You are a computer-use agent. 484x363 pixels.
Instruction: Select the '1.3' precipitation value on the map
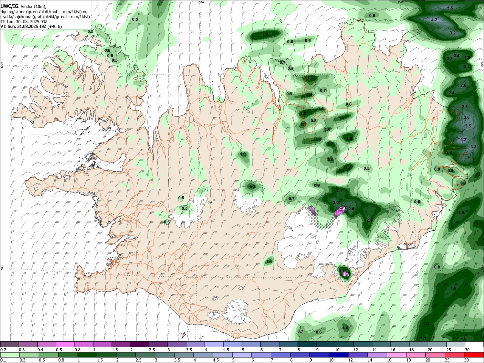pos(427,324)
